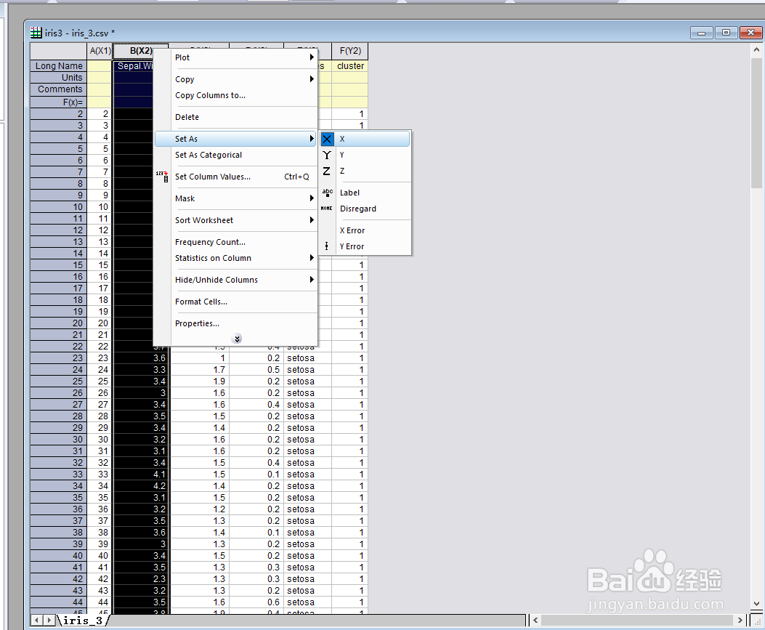Set column as X Error
The width and height of the screenshot is (765, 630).
365,230
